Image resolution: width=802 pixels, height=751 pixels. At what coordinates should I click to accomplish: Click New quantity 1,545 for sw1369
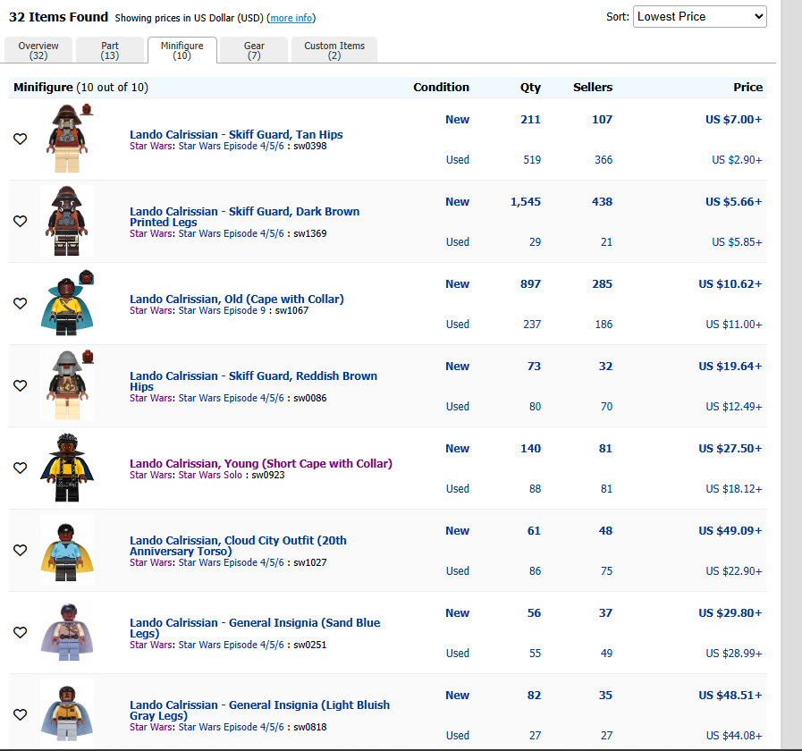pyautogui.click(x=526, y=201)
